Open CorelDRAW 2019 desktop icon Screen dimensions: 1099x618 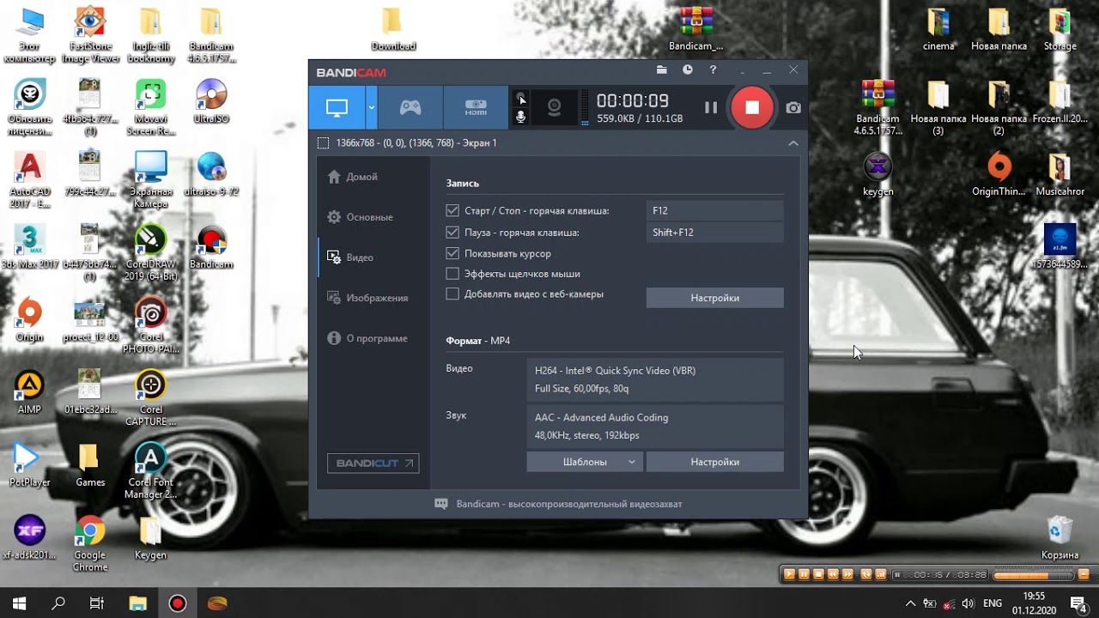[x=150, y=251]
